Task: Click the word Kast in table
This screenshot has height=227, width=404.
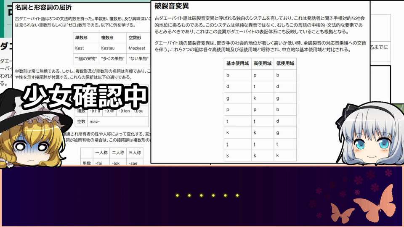Action: [x=80, y=48]
